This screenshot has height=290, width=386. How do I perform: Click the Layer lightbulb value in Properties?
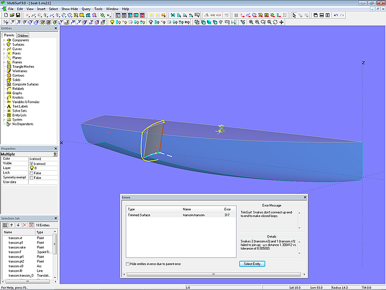[31, 168]
